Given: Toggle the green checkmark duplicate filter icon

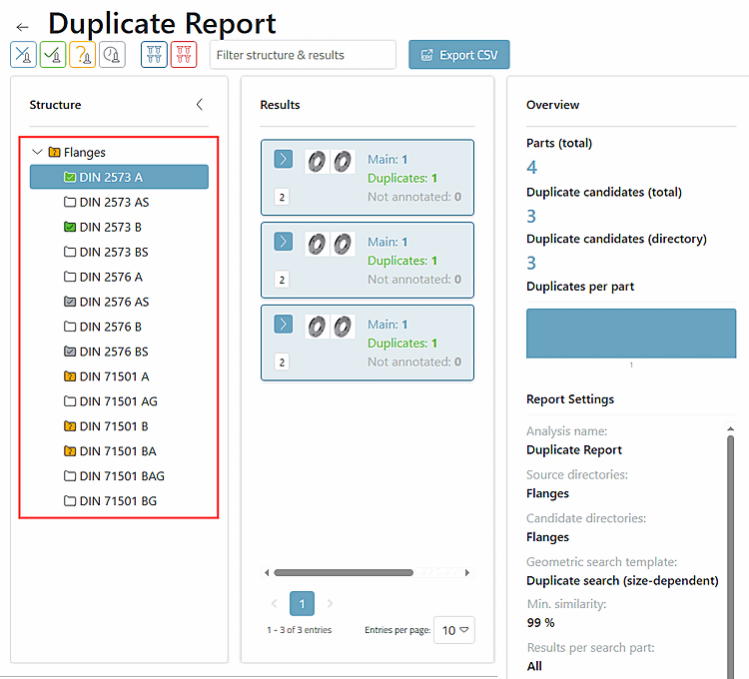Looking at the screenshot, I should pyautogui.click(x=53, y=55).
